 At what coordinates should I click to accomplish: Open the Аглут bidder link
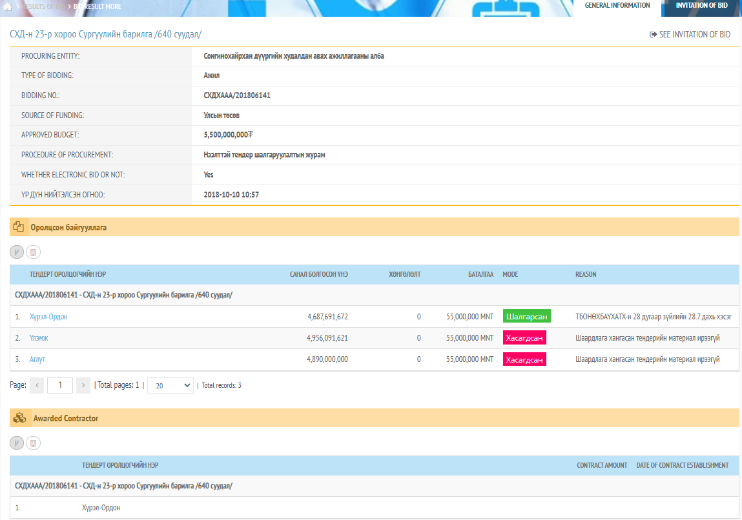click(37, 359)
